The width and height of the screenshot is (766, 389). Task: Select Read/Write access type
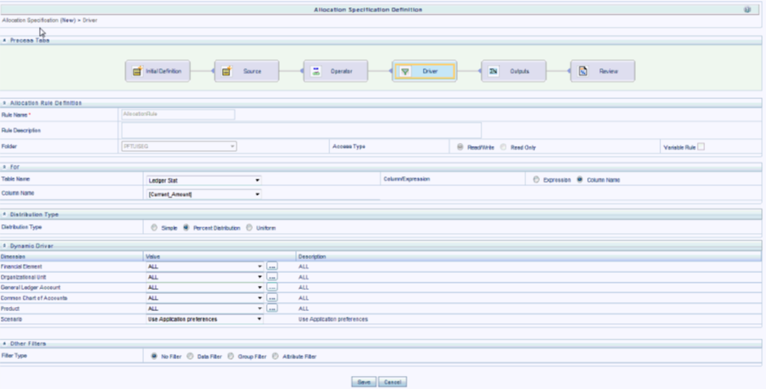[460, 147]
